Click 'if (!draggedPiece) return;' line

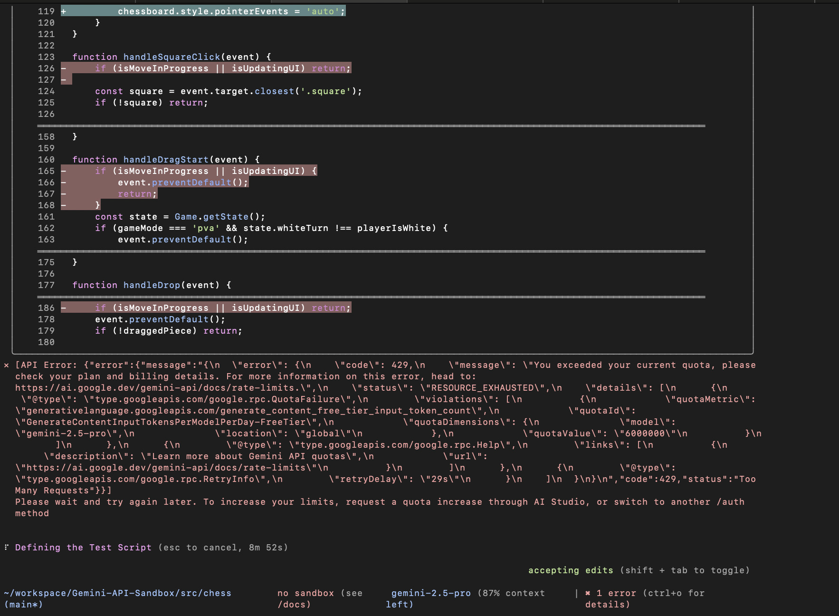click(x=169, y=331)
